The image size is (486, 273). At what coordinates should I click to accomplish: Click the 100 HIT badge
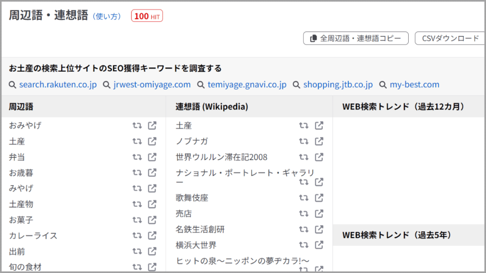[x=147, y=16]
